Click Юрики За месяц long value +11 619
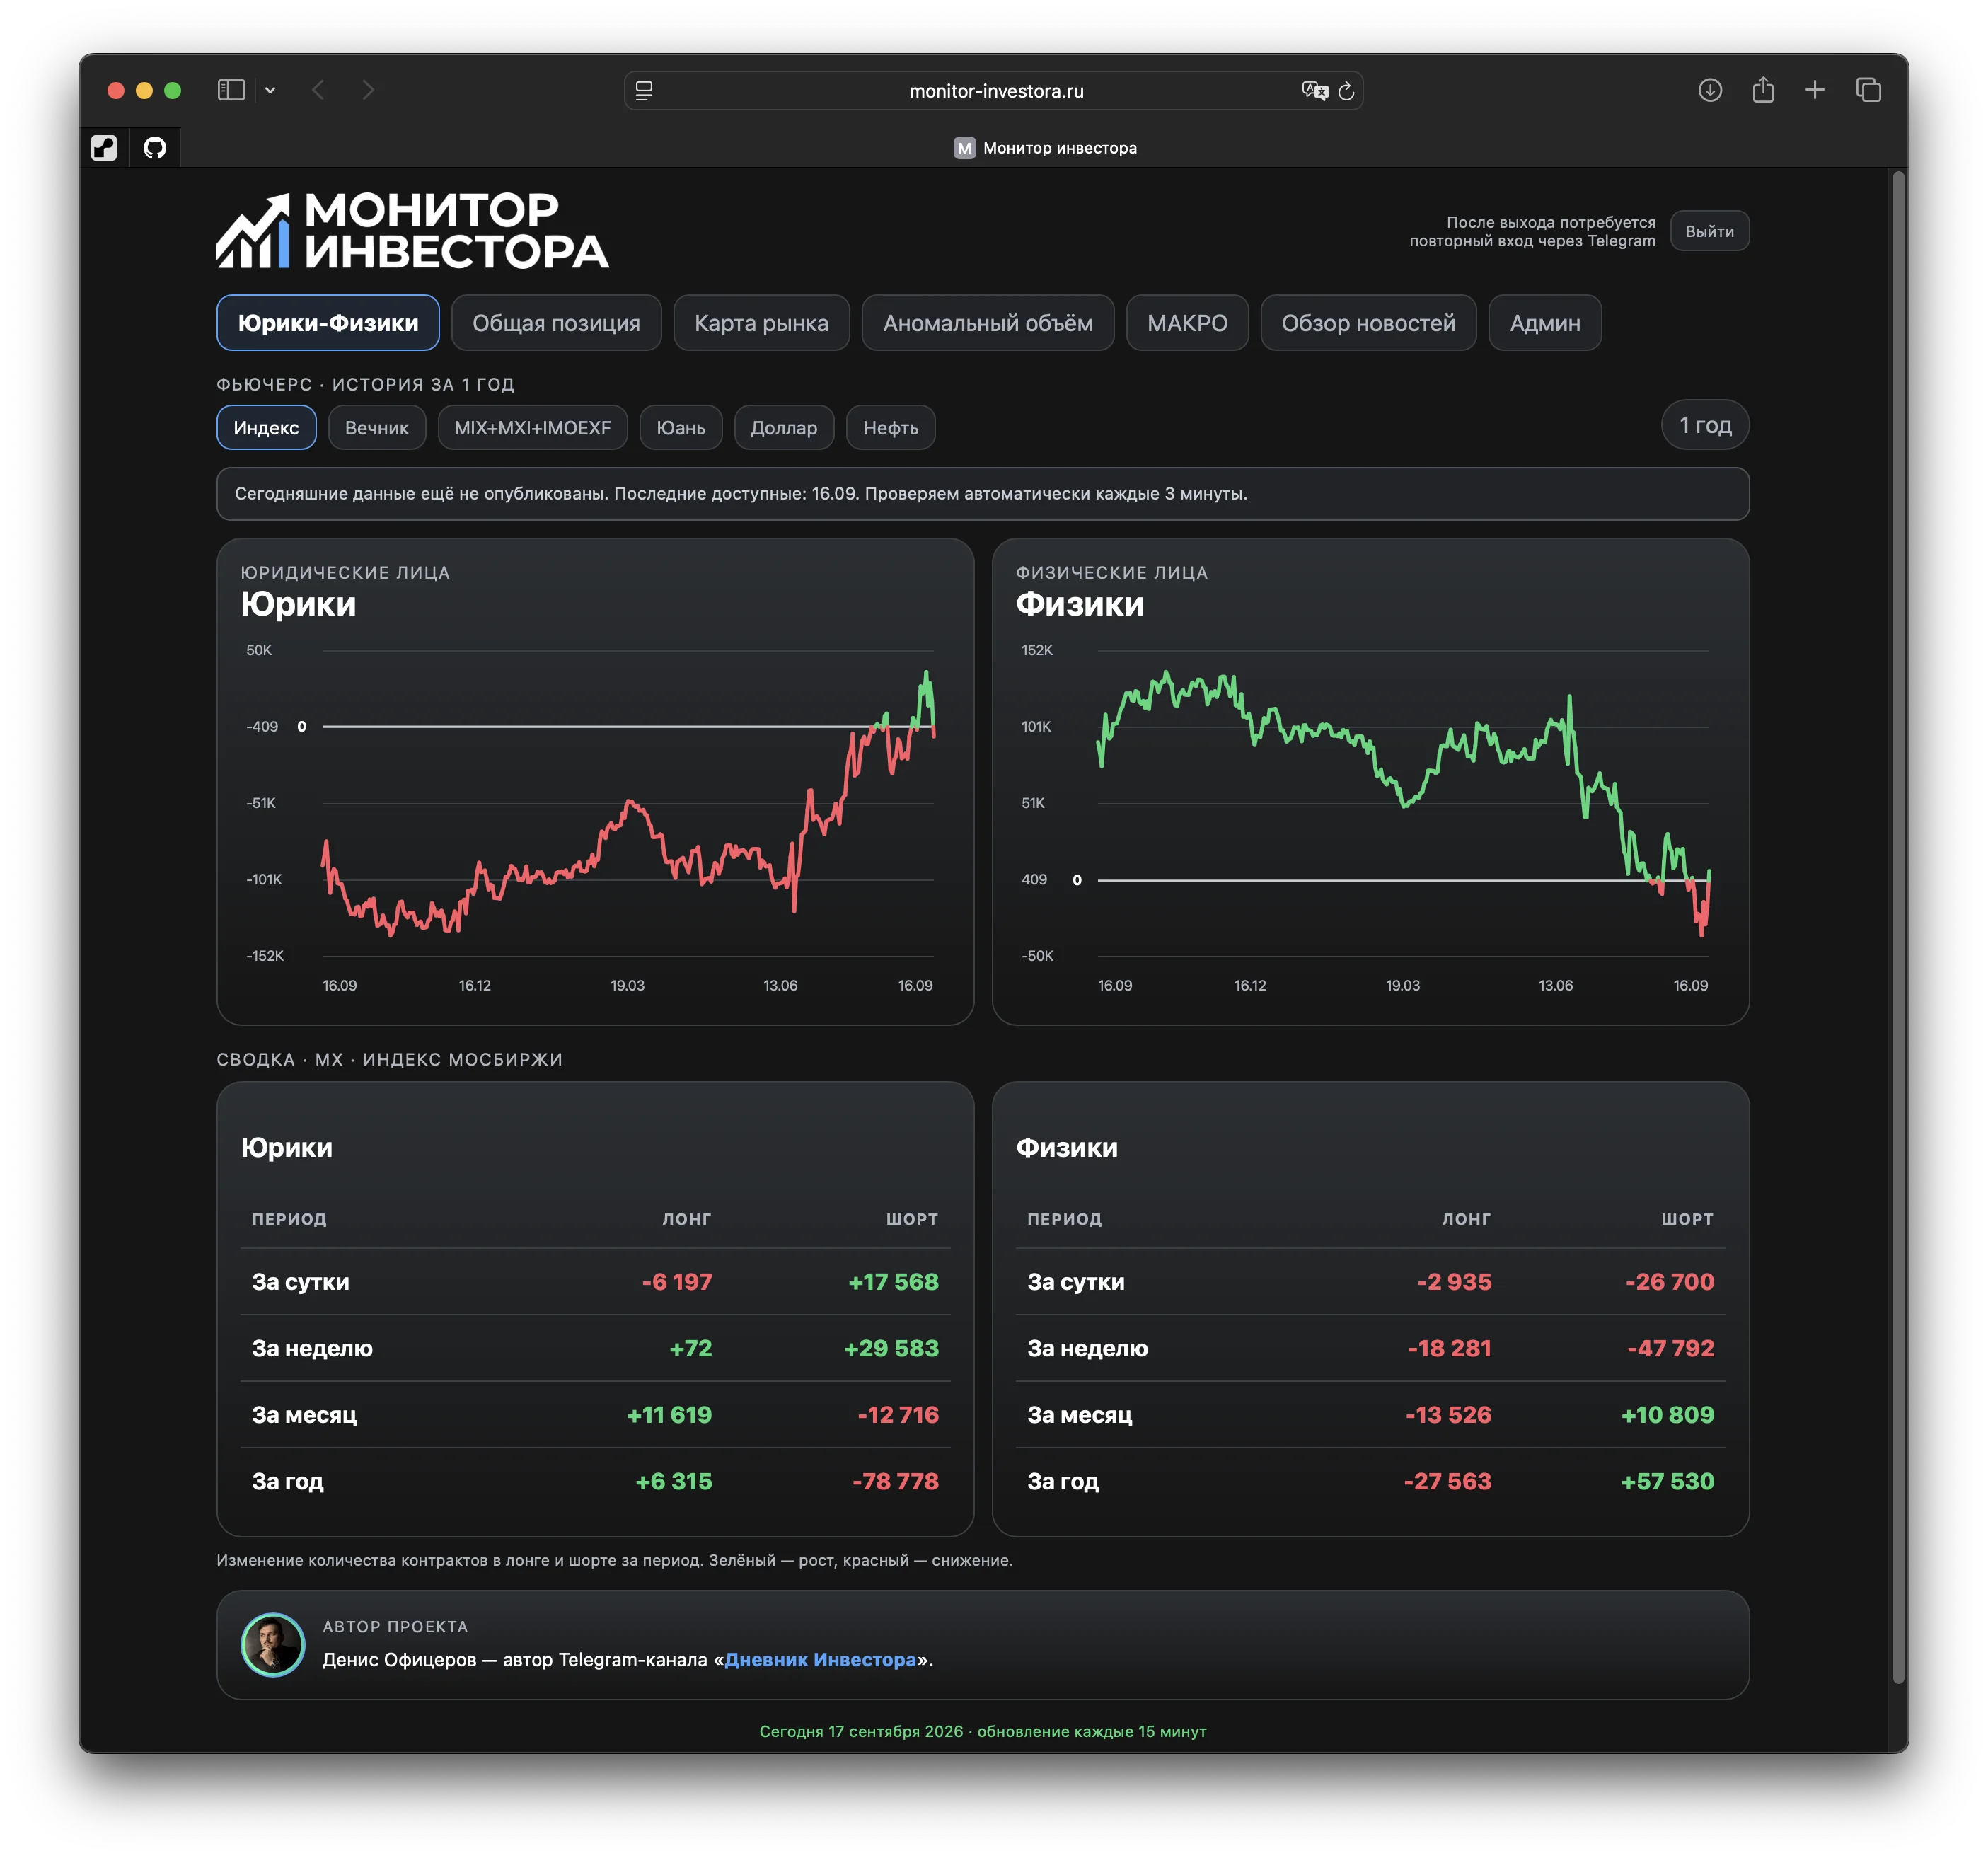Image resolution: width=1988 pixels, height=1858 pixels. (669, 1415)
